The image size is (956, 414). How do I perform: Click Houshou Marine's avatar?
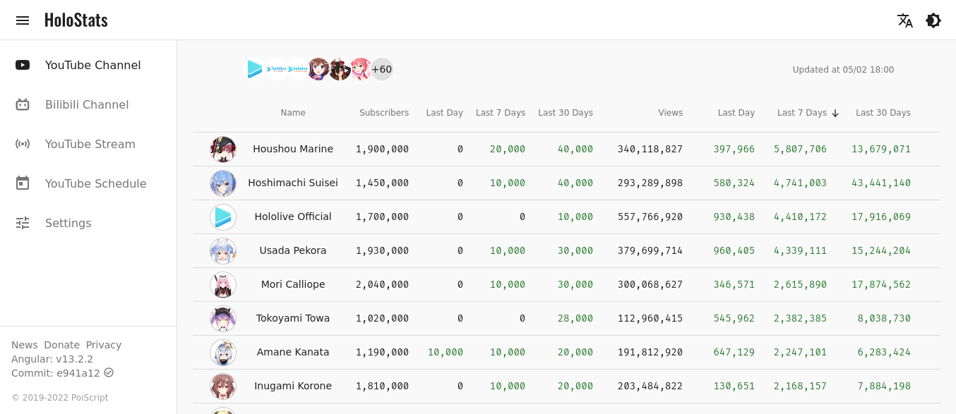[x=223, y=150]
